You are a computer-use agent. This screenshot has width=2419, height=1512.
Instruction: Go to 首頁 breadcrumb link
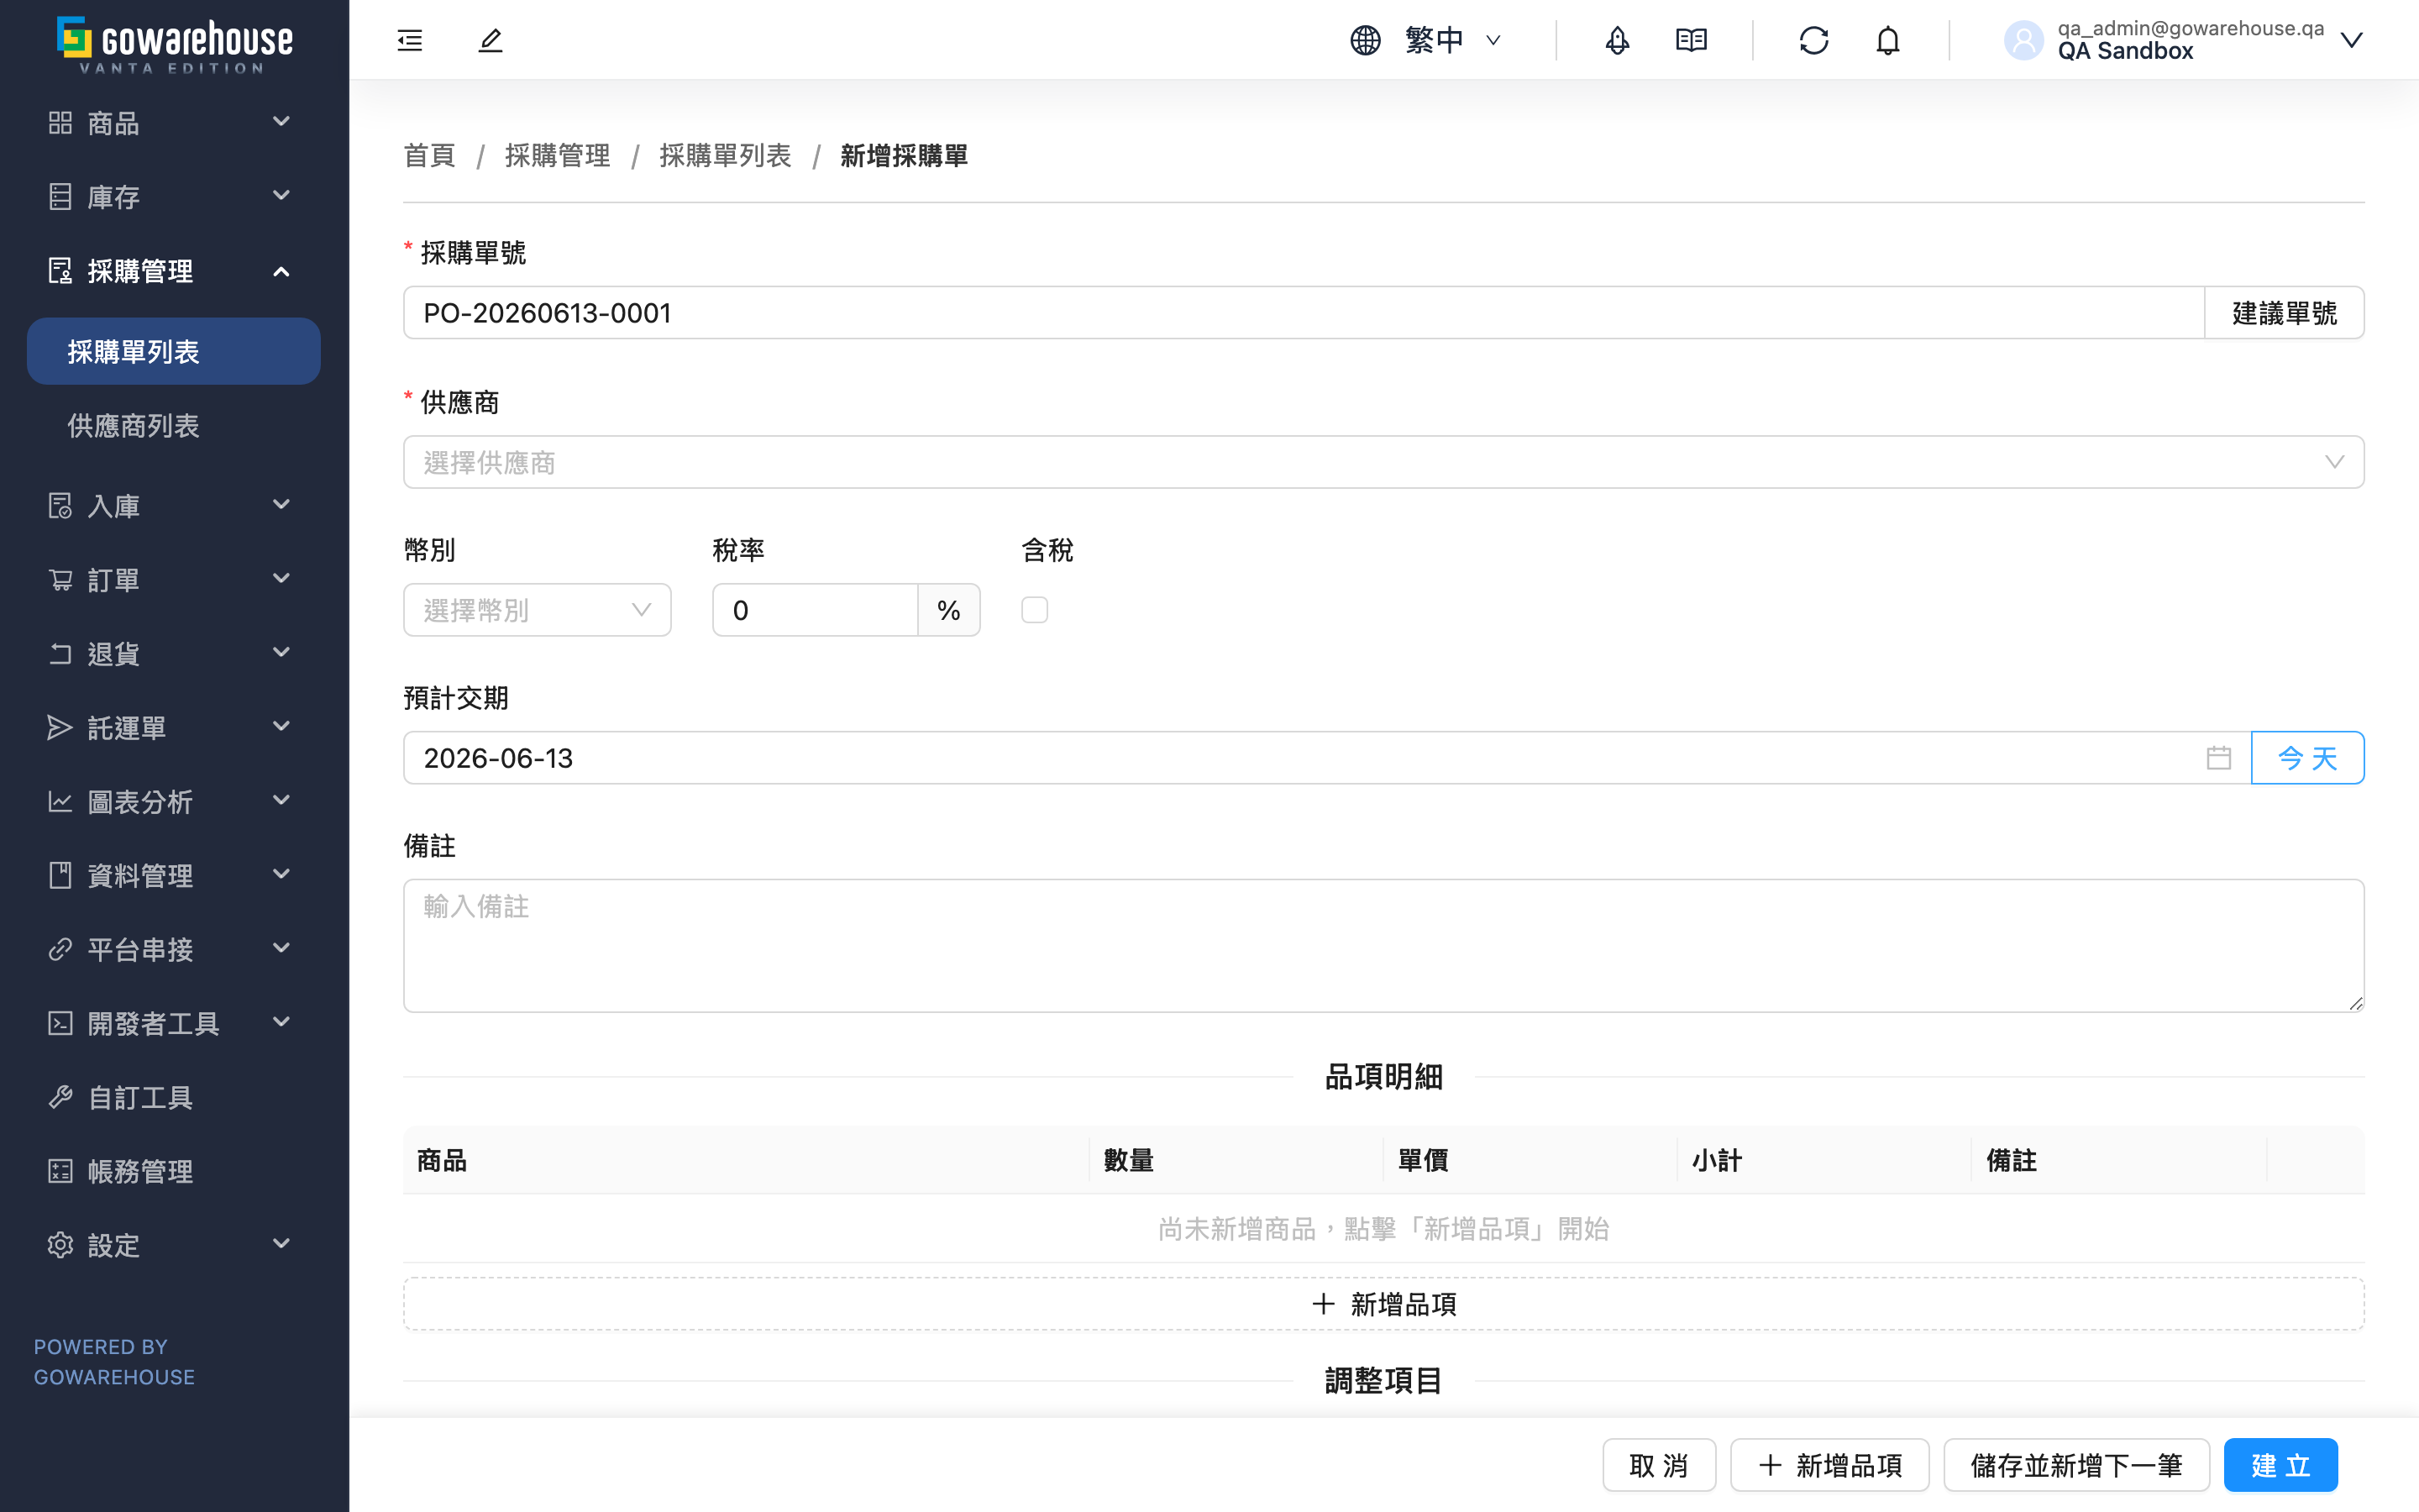tap(429, 156)
